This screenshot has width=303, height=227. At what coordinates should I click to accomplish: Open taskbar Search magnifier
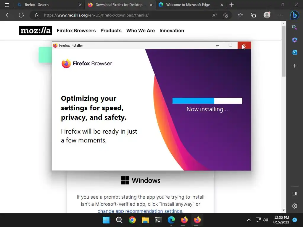pos(119,220)
